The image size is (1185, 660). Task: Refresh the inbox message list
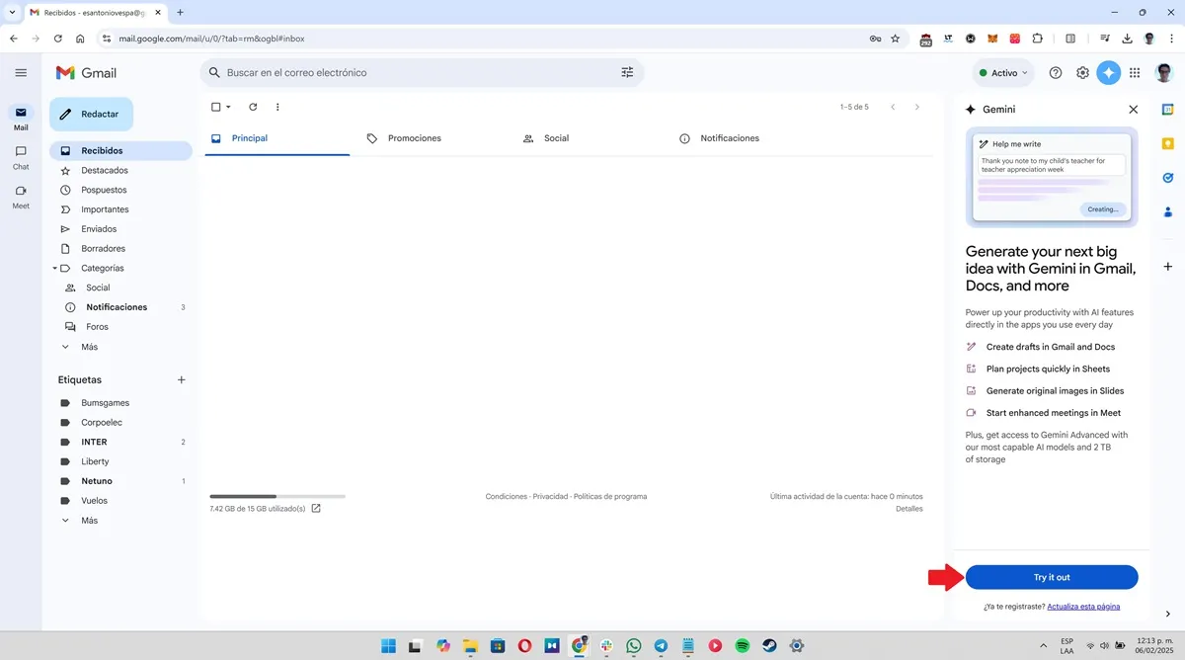coord(253,107)
